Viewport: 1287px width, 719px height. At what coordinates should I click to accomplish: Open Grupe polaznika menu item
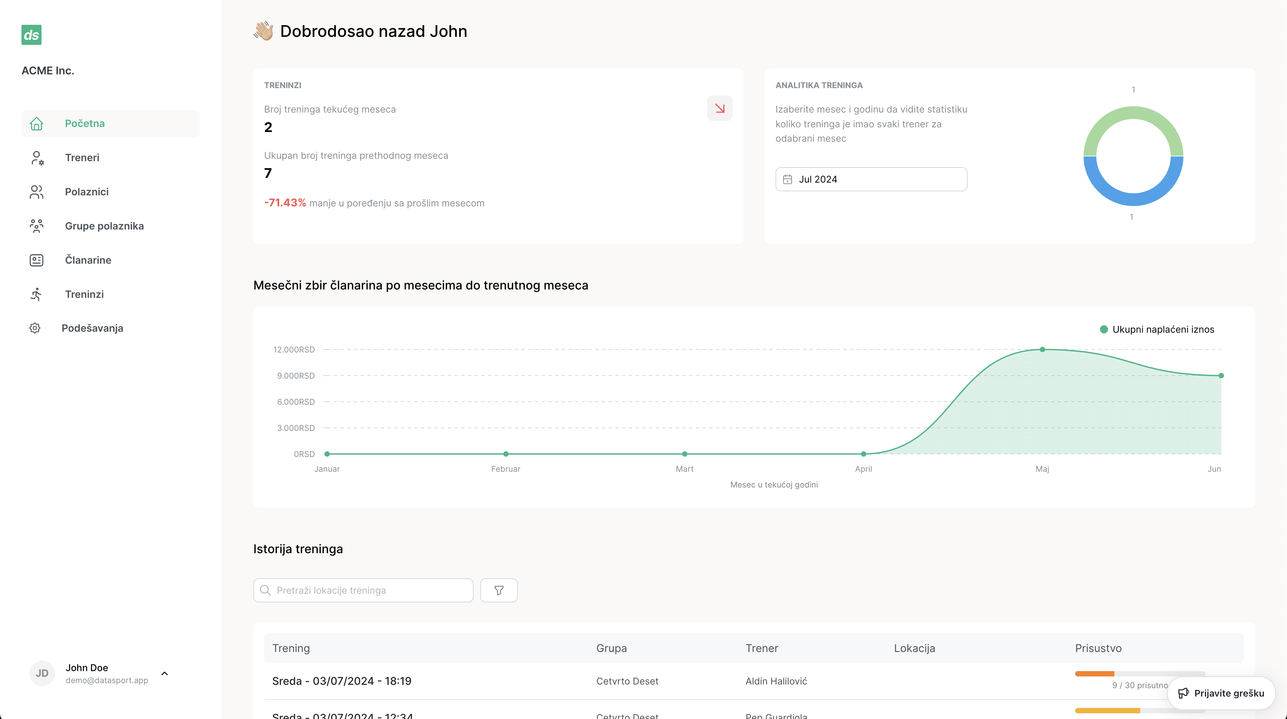pyautogui.click(x=110, y=226)
